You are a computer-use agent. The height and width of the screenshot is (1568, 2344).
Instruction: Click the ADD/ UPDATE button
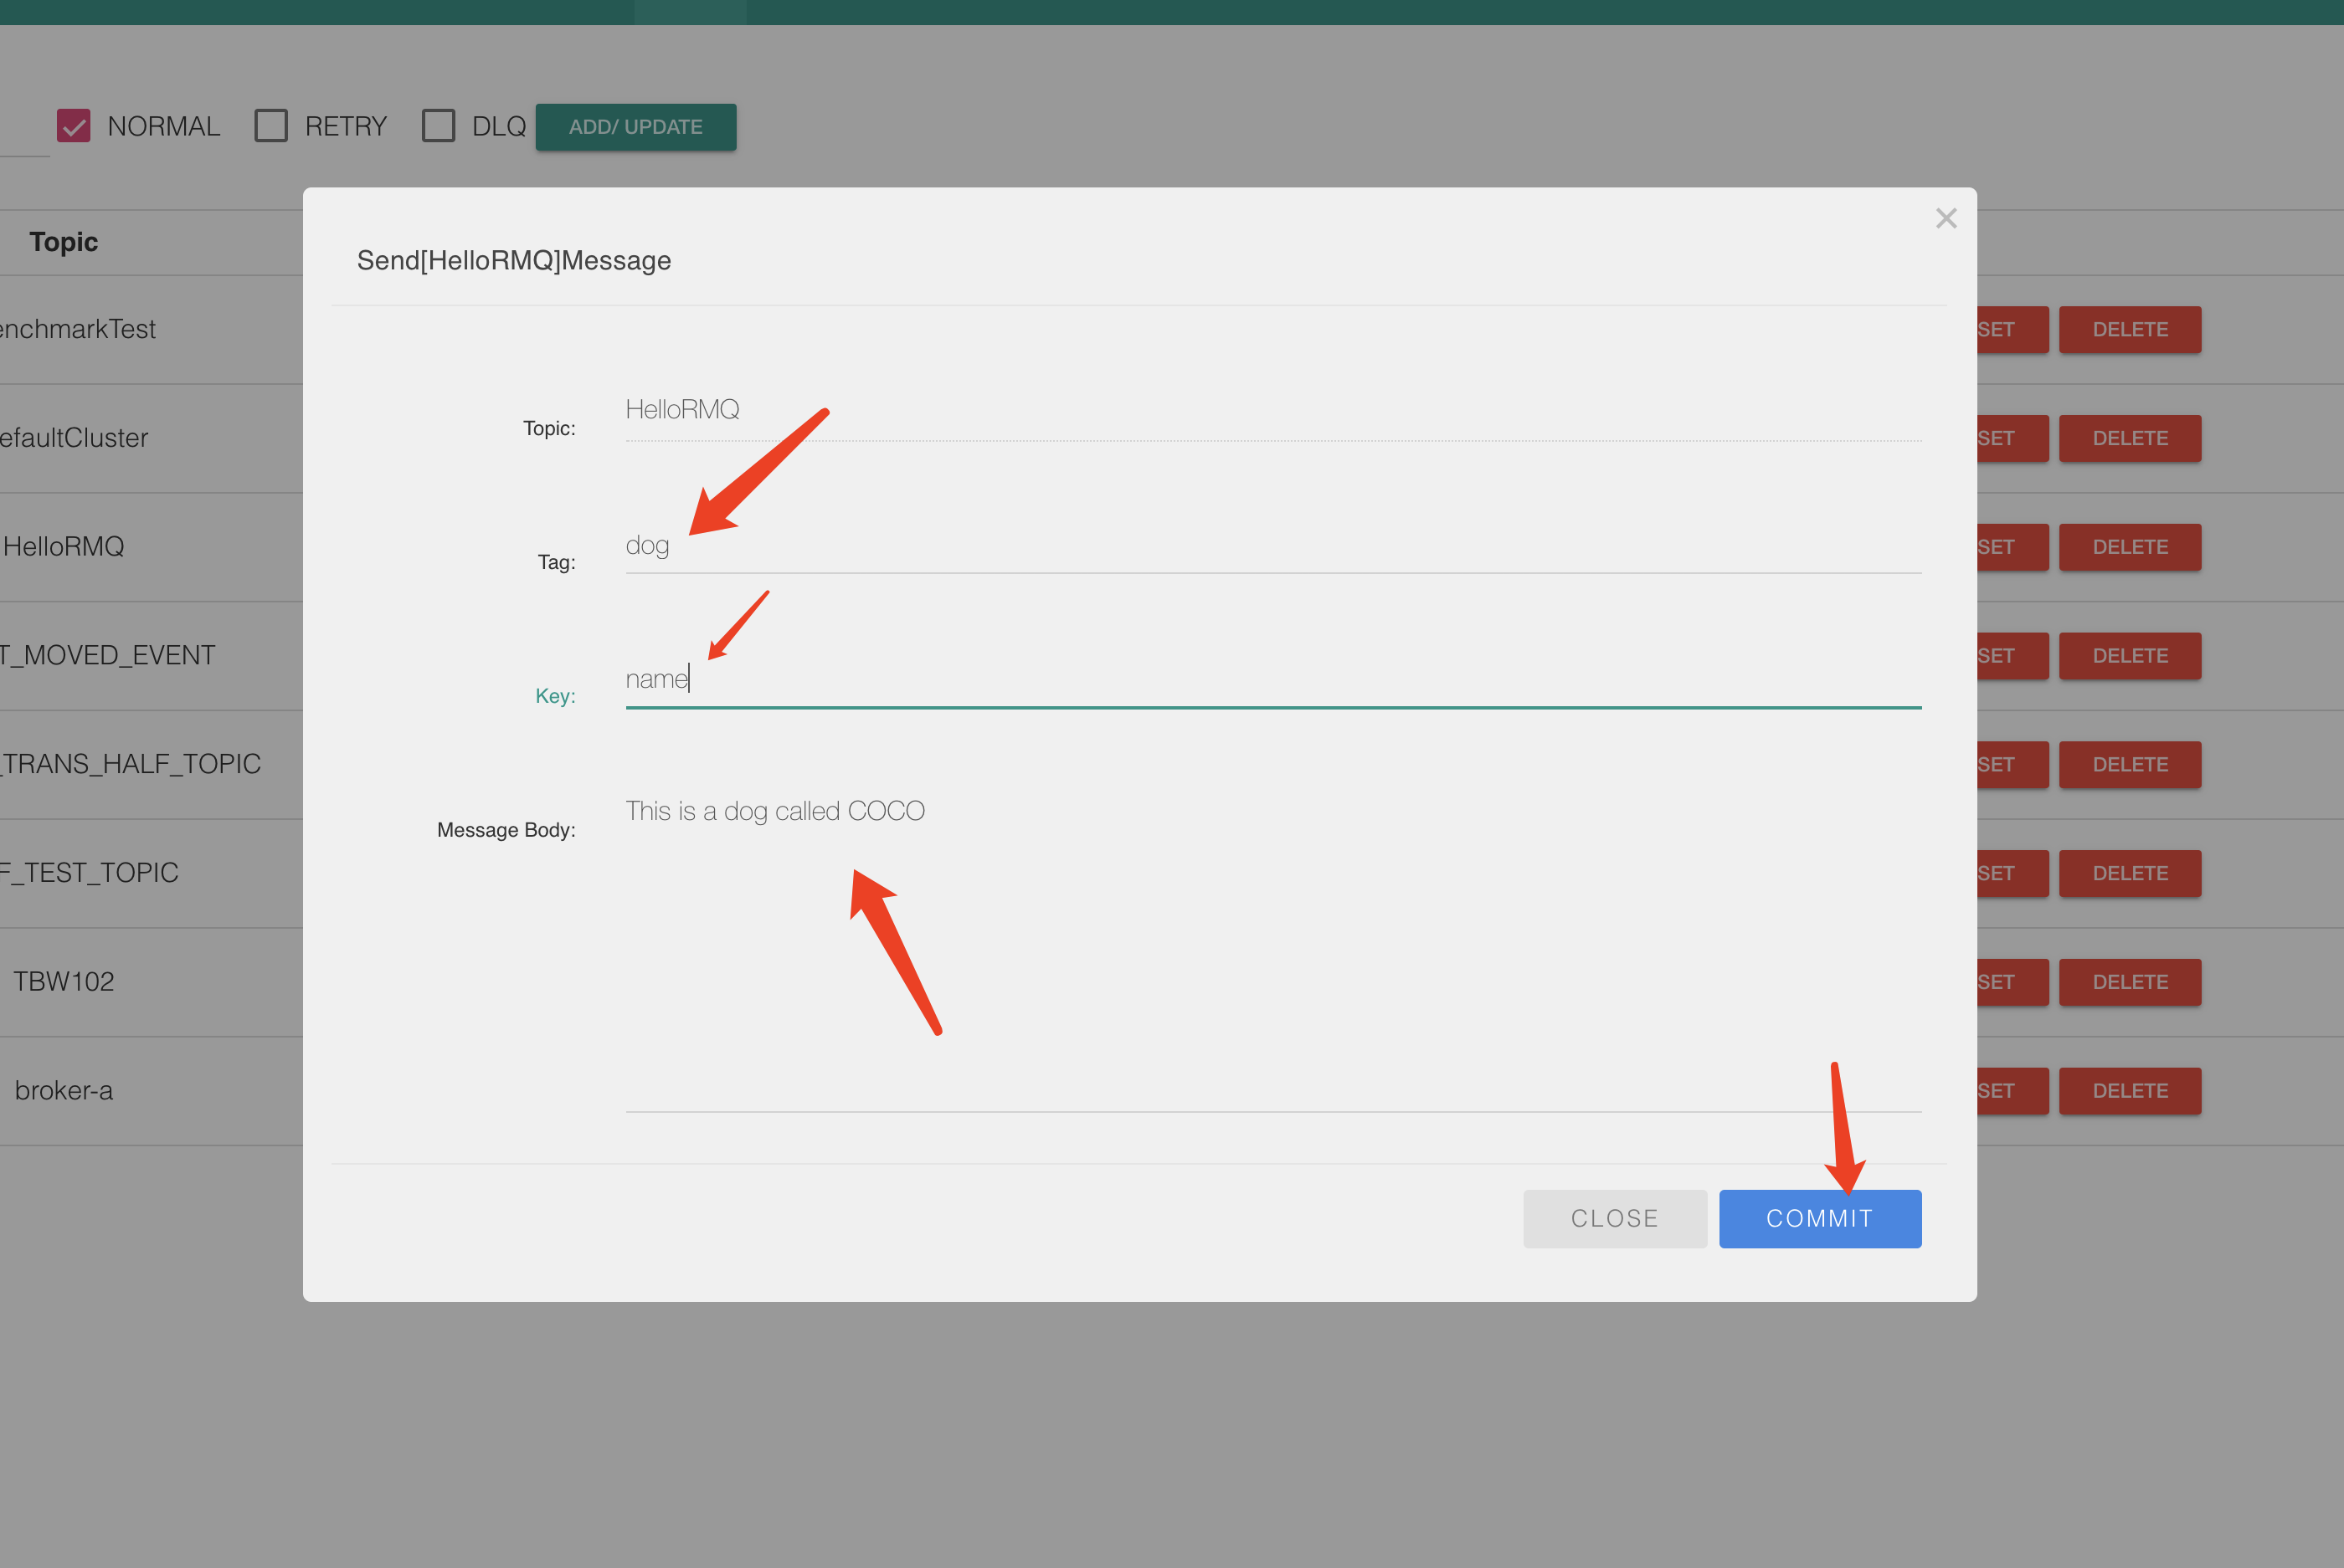click(x=635, y=127)
